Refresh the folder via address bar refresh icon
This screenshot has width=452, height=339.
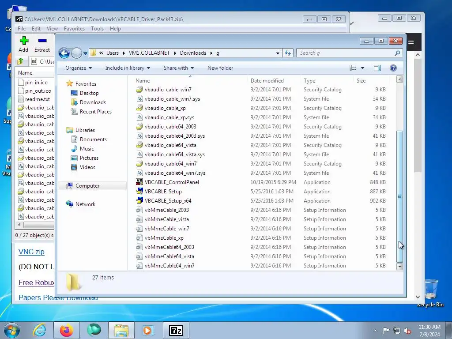point(288,53)
